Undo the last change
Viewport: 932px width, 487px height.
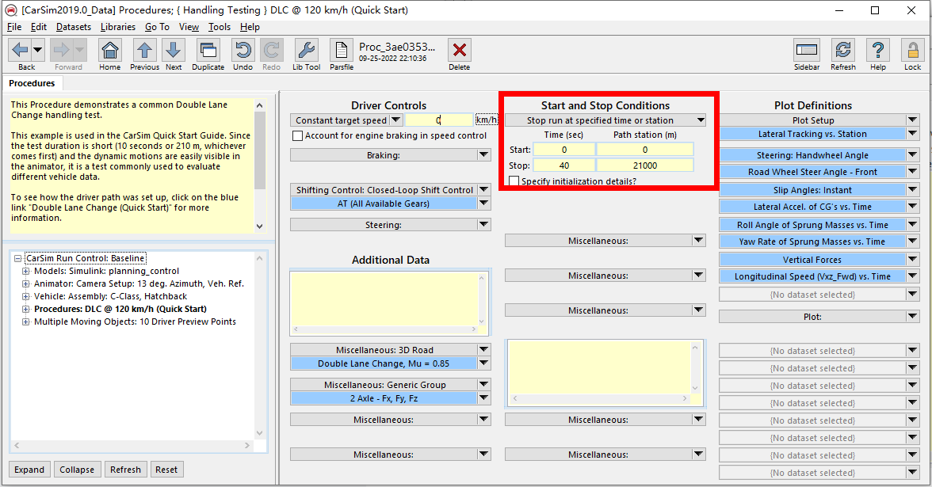[243, 50]
